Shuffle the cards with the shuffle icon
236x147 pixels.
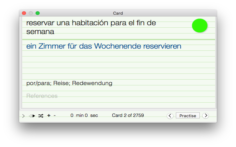pyautogui.click(x=41, y=116)
